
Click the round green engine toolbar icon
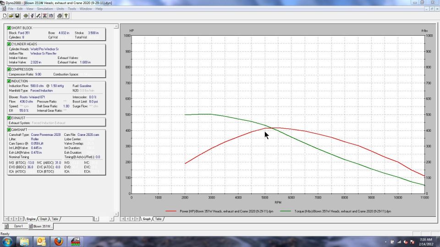26,16
